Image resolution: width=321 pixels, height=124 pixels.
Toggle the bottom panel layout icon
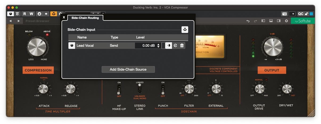coord(271,21)
